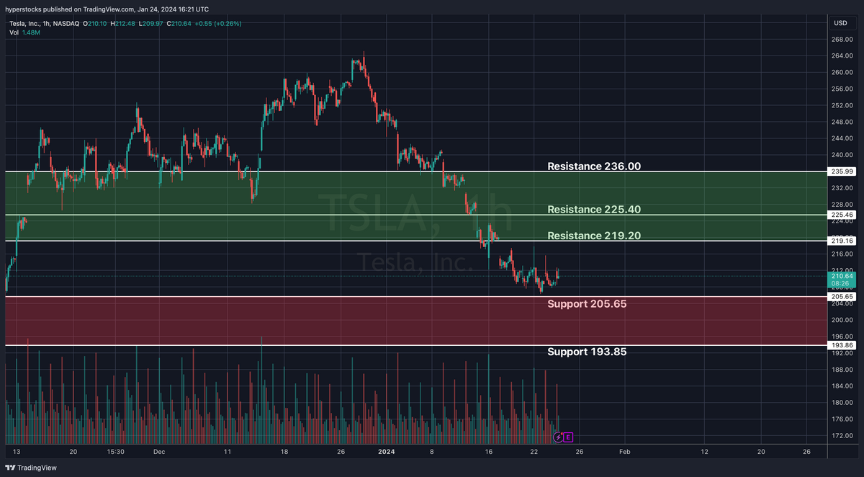Screen dimensions: 864x477
Task: Open the USD currency selector
Action: [x=840, y=23]
